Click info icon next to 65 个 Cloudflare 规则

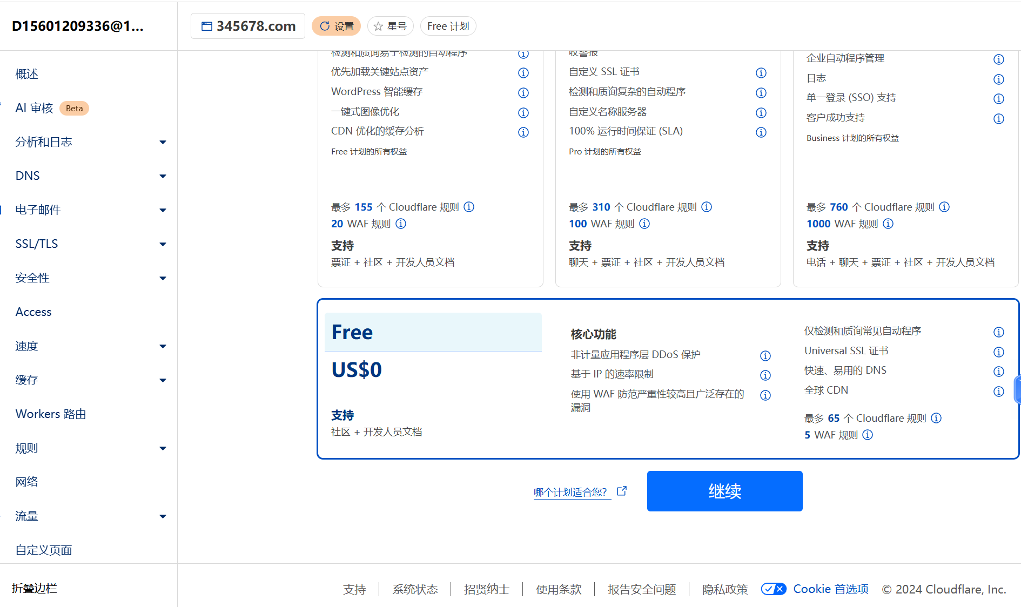(x=936, y=418)
